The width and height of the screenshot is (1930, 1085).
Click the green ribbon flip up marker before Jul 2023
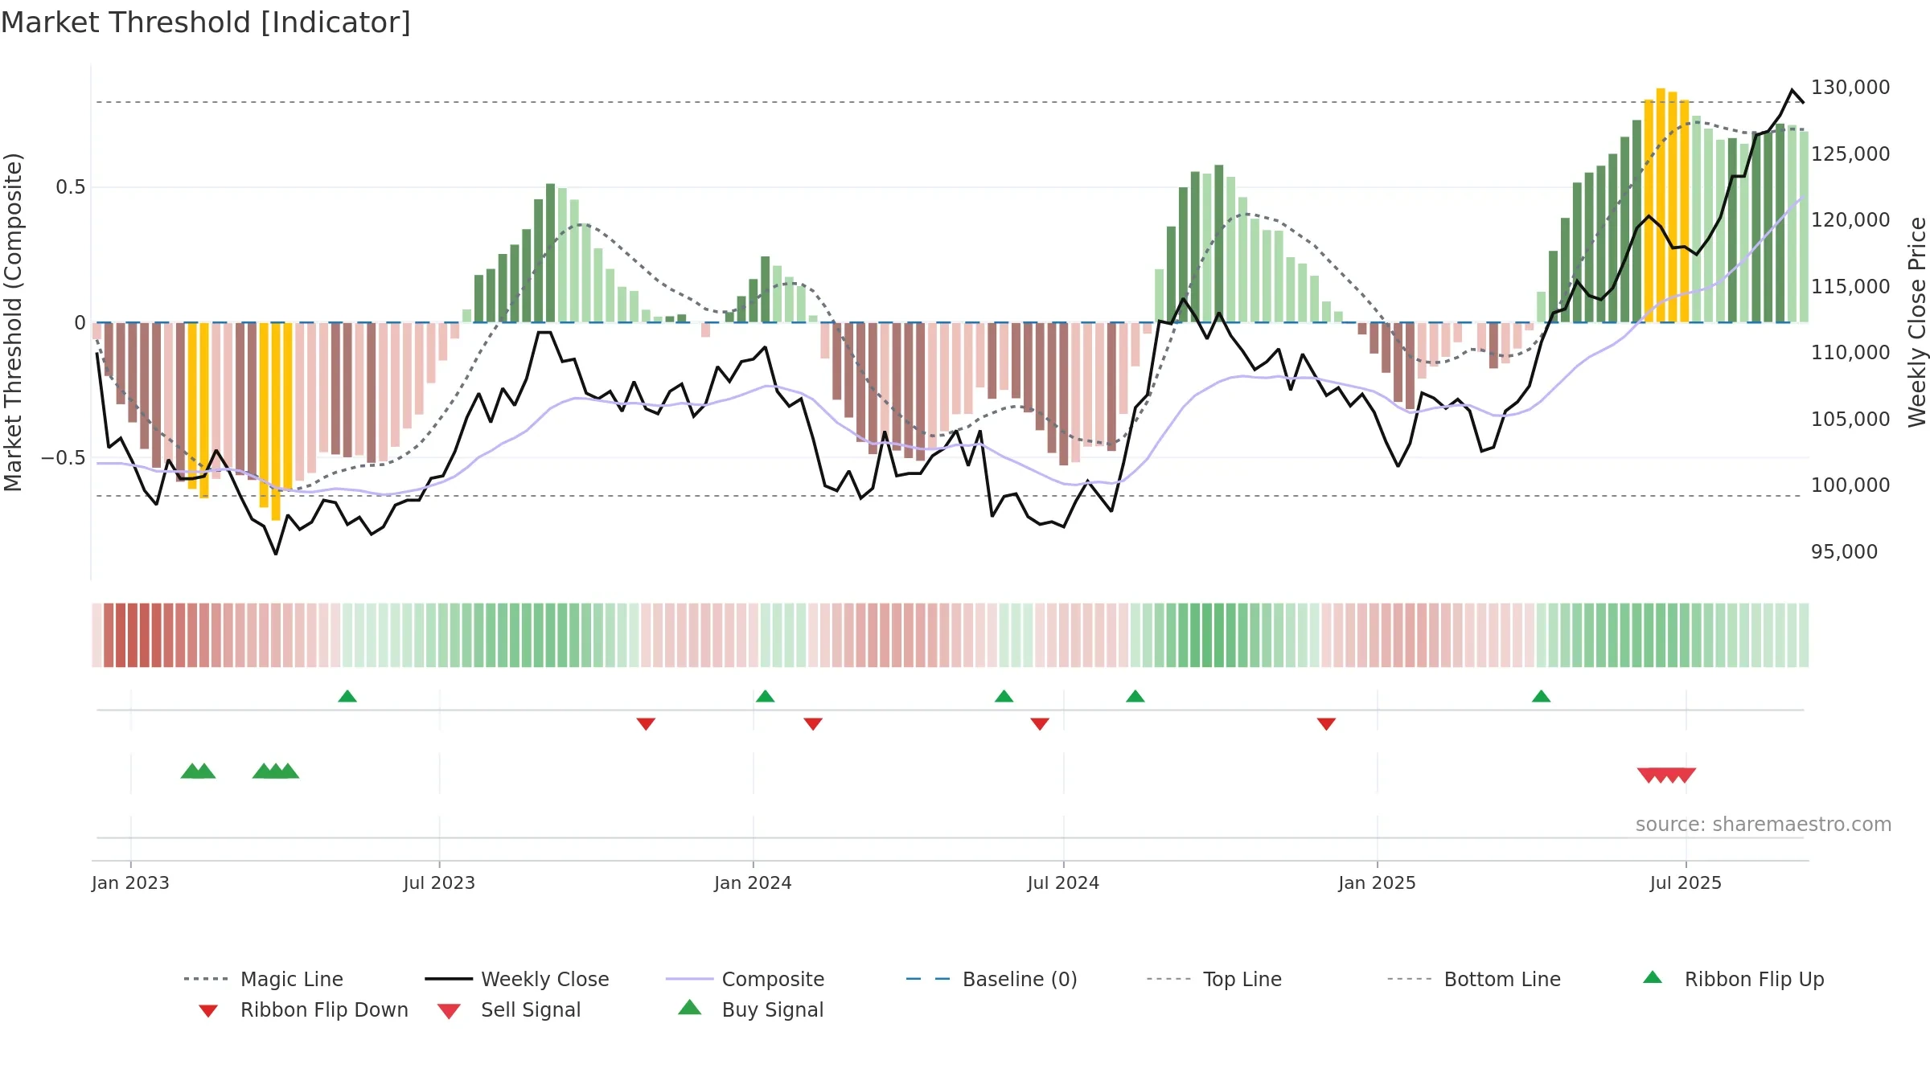pos(347,696)
